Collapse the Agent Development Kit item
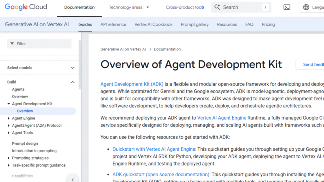The height and width of the screenshot is (182, 324). pyautogui.click(x=9, y=104)
